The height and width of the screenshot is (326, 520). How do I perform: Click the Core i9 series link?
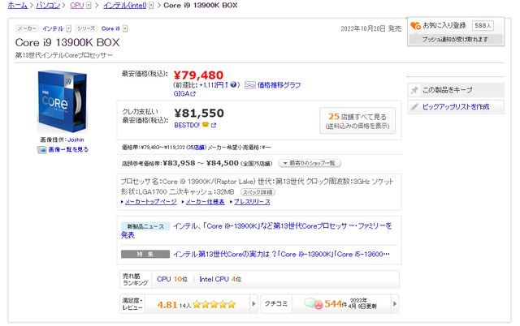click(x=110, y=29)
